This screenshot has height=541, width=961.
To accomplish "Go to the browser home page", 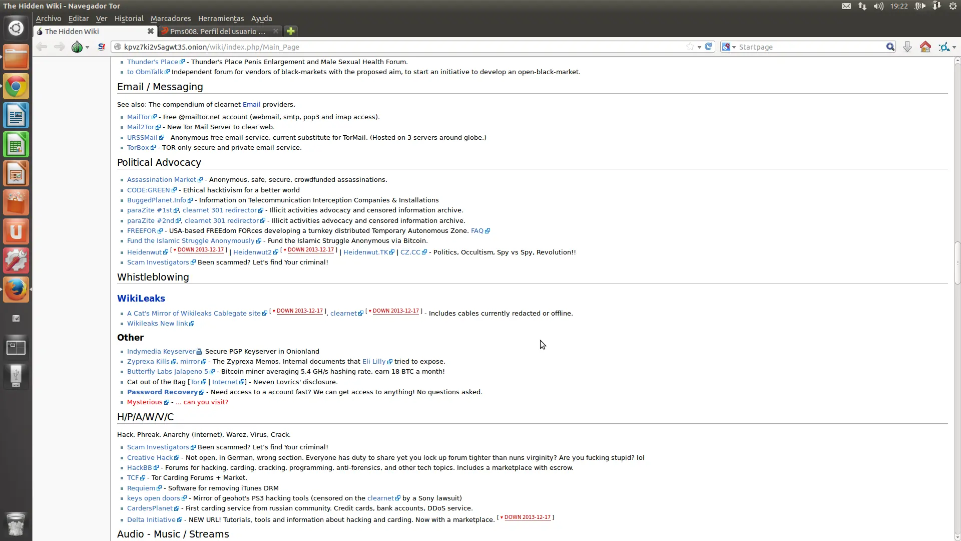I will [x=925, y=47].
